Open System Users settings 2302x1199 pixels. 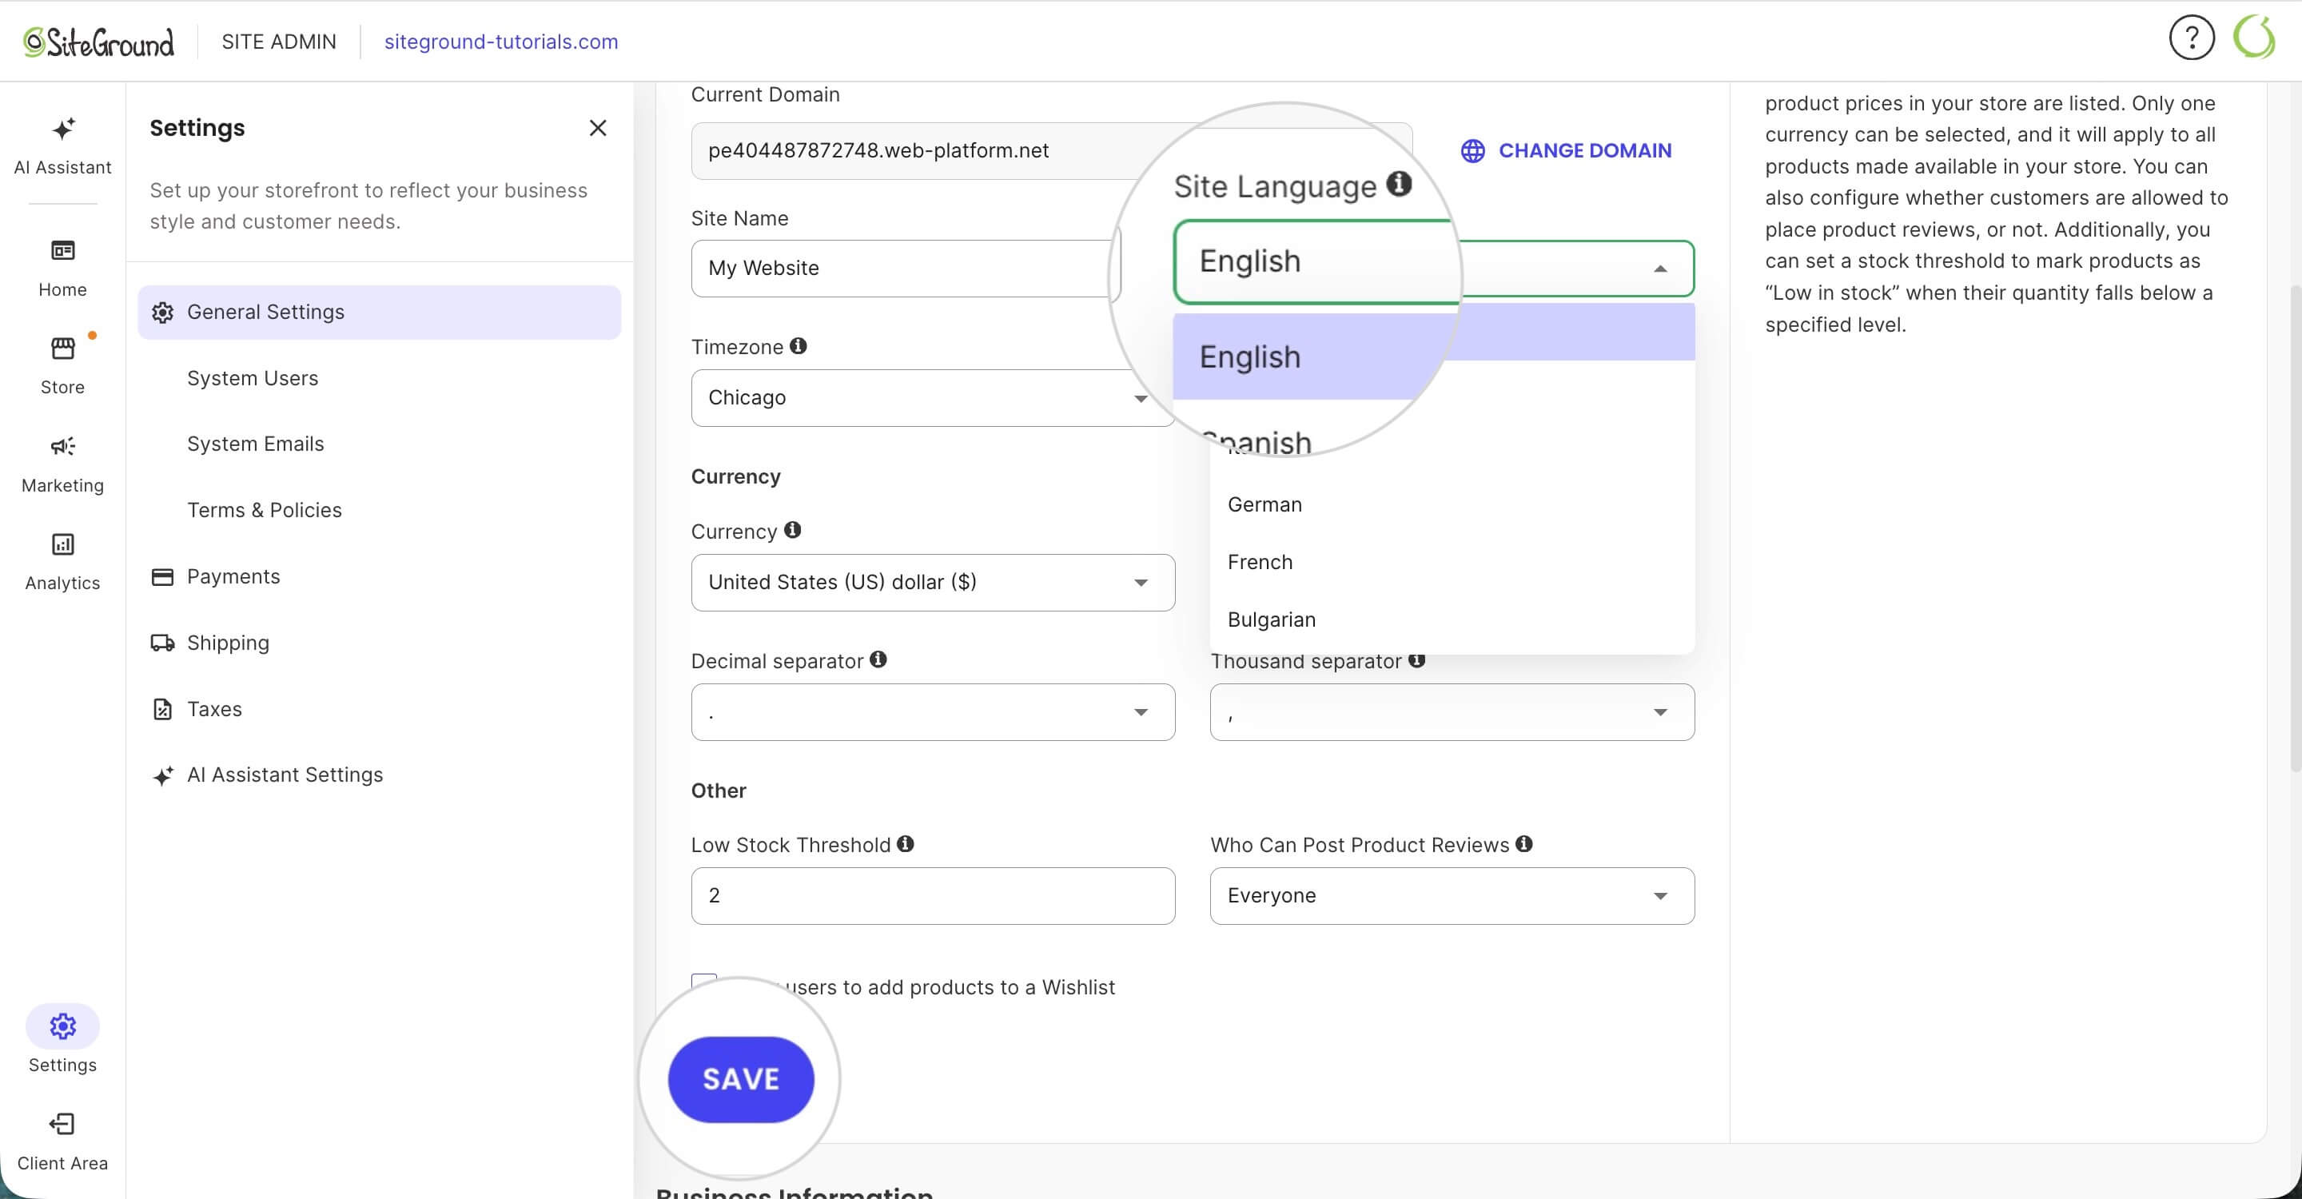click(252, 378)
